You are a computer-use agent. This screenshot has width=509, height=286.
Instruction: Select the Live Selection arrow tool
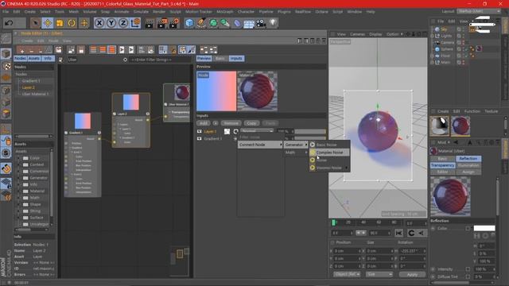pos(35,23)
